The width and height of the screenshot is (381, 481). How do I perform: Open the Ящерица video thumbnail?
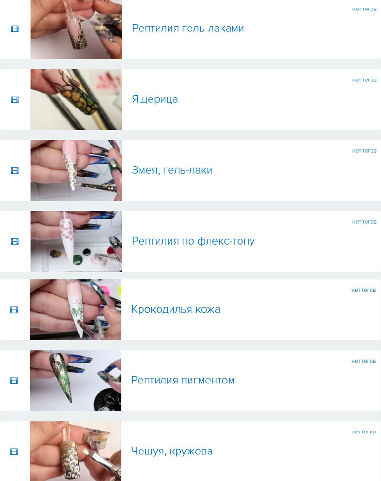point(76,99)
